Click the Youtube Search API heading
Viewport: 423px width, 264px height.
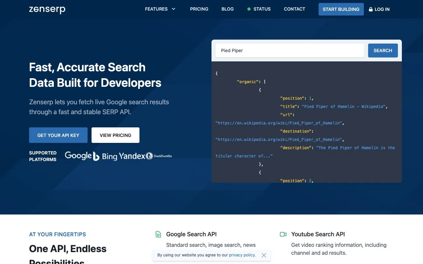click(318, 234)
